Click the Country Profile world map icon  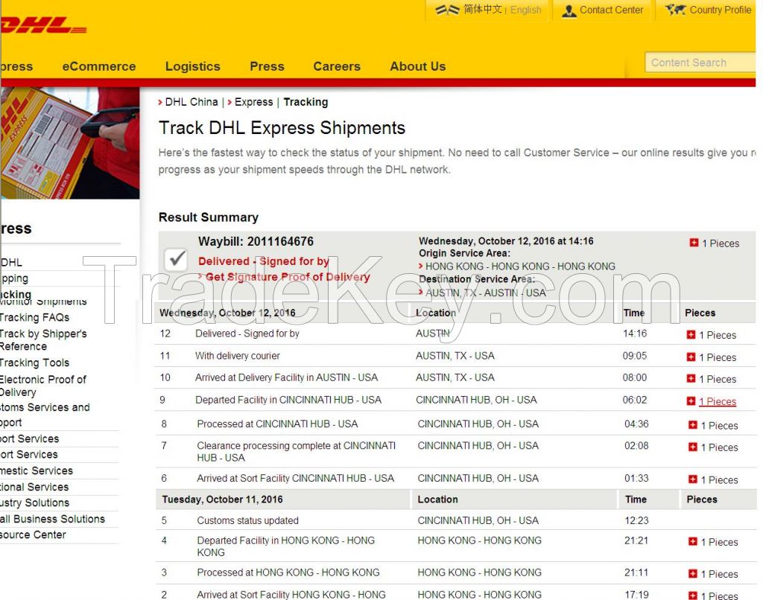tap(675, 10)
